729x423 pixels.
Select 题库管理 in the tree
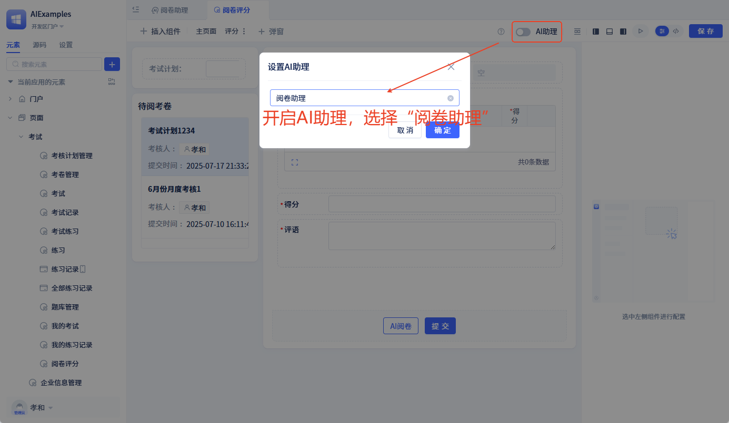pyautogui.click(x=65, y=307)
